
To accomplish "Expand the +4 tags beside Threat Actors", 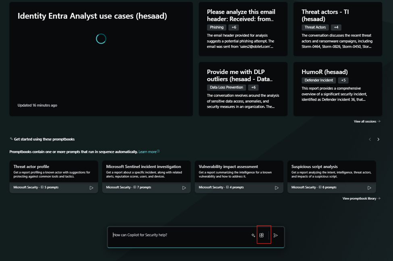I will click(336, 27).
